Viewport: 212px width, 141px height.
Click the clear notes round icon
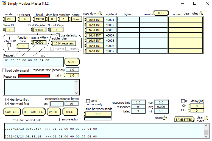click(x=201, y=13)
